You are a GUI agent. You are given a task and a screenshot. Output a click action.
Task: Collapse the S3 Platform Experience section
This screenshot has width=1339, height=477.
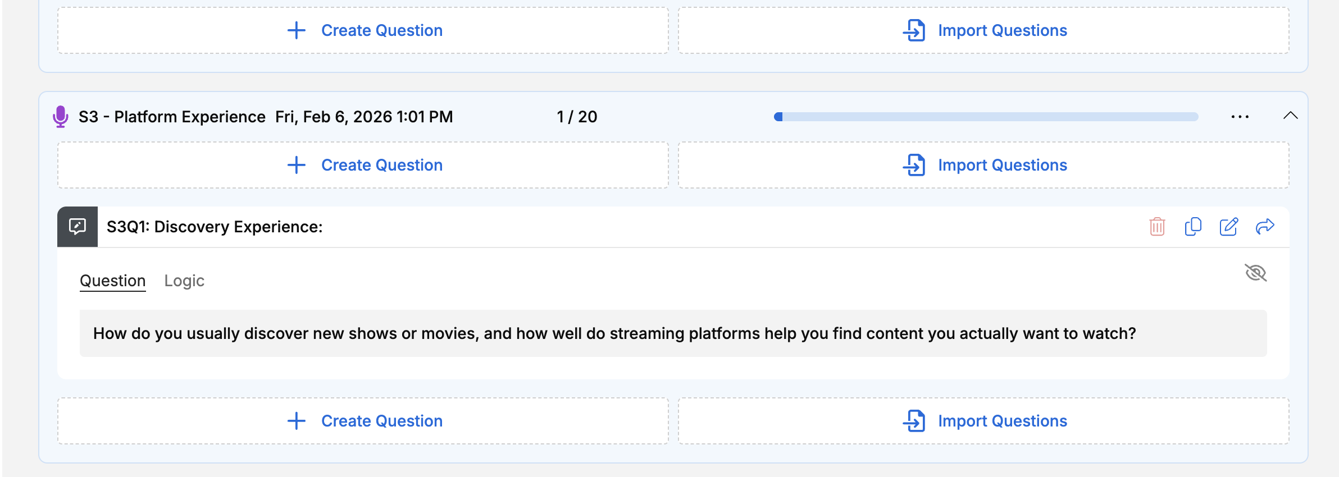point(1291,116)
